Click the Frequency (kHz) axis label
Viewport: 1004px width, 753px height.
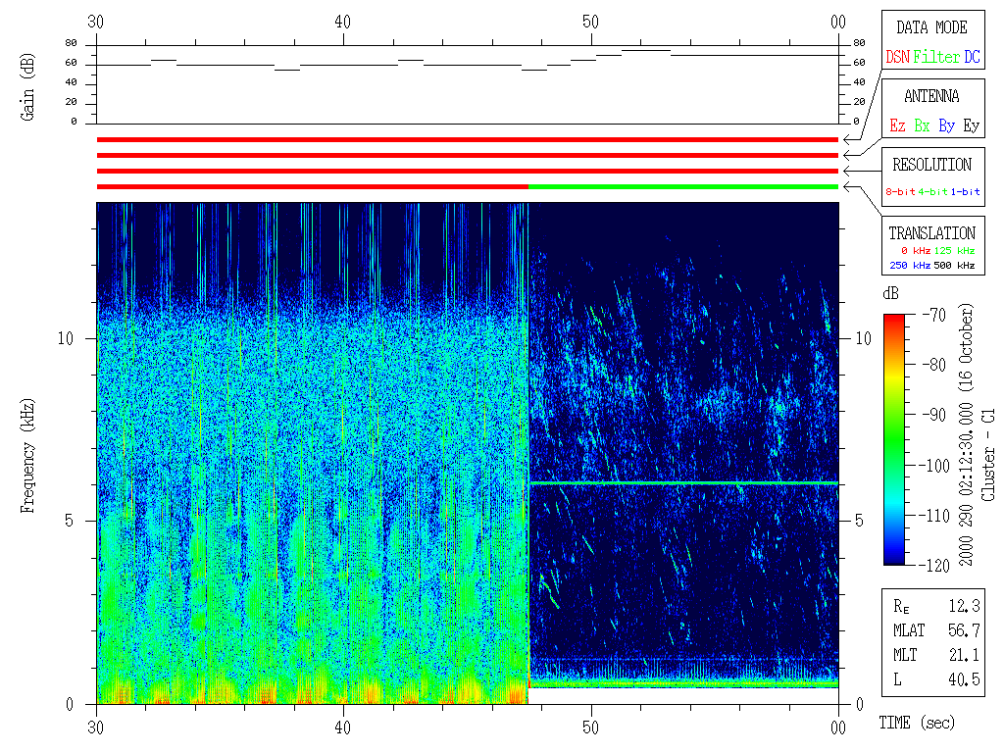(27, 452)
